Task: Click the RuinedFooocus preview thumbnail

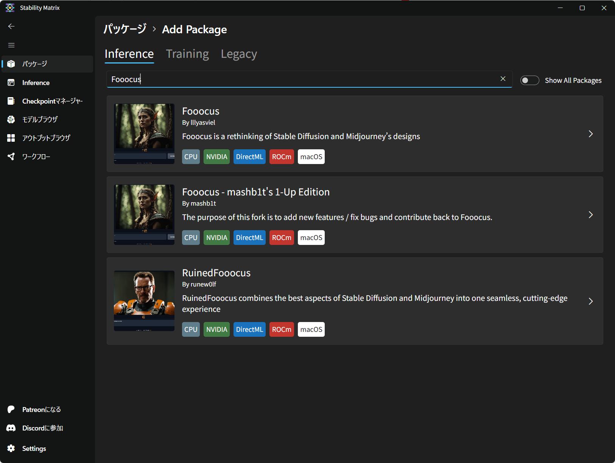Action: 144,301
